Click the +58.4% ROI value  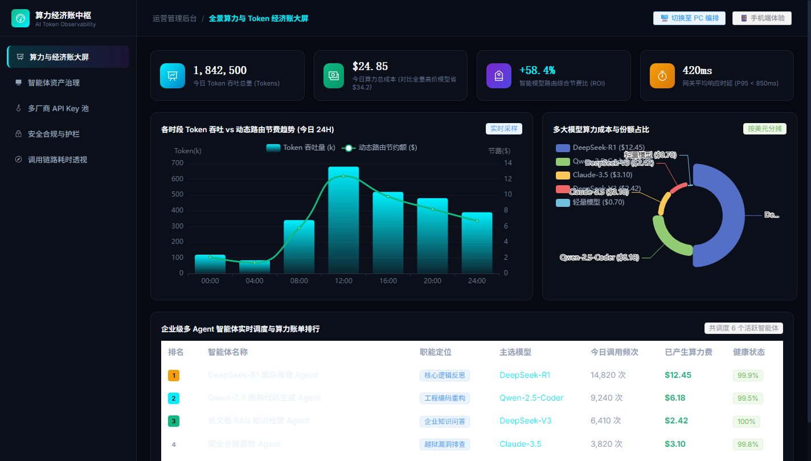point(537,70)
